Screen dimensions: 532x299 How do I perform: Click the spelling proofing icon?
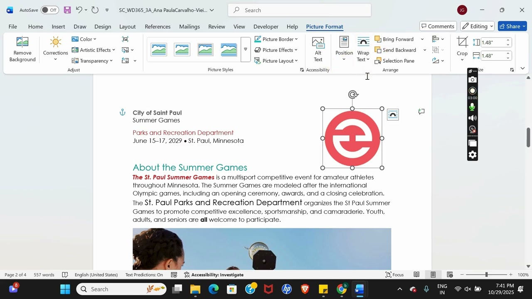click(65, 274)
